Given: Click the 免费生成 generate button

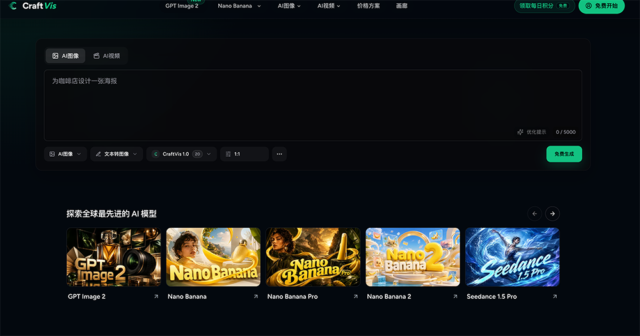Looking at the screenshot, I should [564, 154].
